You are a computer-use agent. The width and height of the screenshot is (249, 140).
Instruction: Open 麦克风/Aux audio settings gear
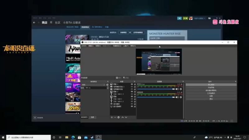pos(181,89)
